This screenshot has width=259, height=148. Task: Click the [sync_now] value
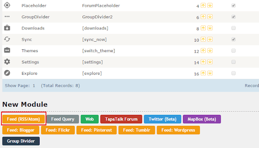(x=94, y=40)
